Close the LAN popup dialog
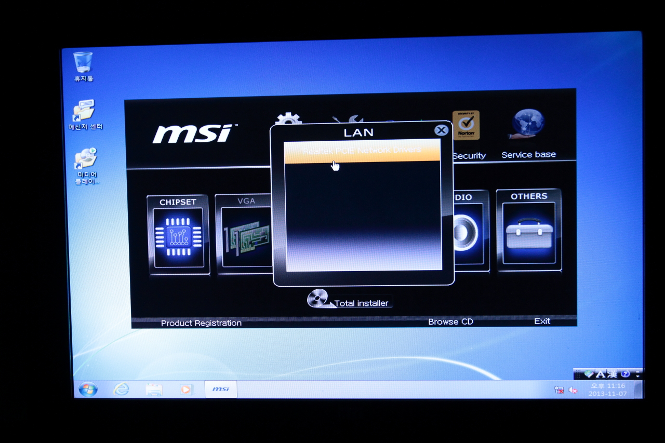Viewport: 665px width, 443px height. tap(441, 130)
